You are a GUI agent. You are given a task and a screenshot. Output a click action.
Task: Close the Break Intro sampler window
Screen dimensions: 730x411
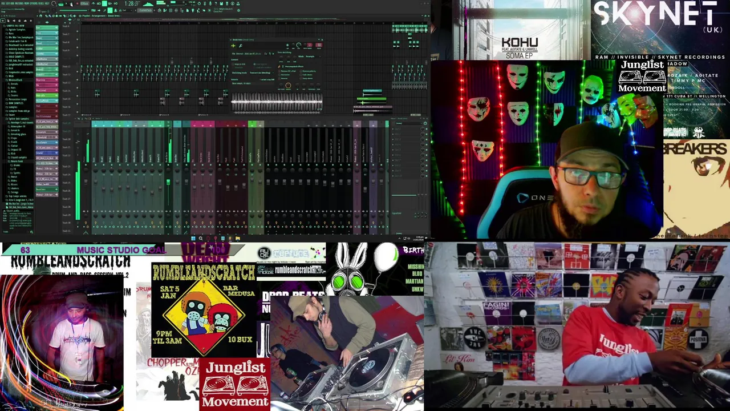click(x=322, y=40)
